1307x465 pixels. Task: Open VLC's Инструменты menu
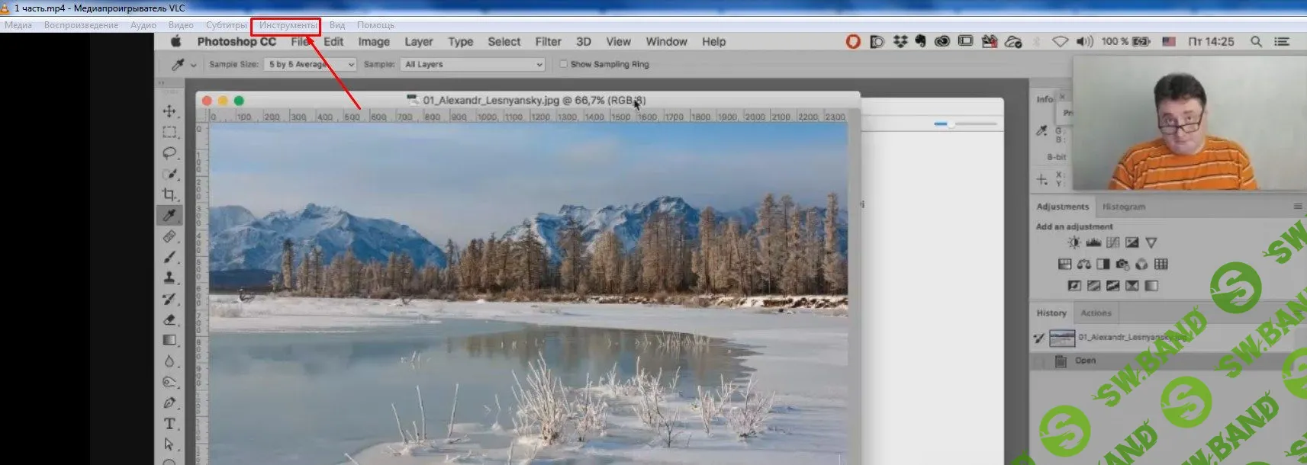(x=288, y=25)
